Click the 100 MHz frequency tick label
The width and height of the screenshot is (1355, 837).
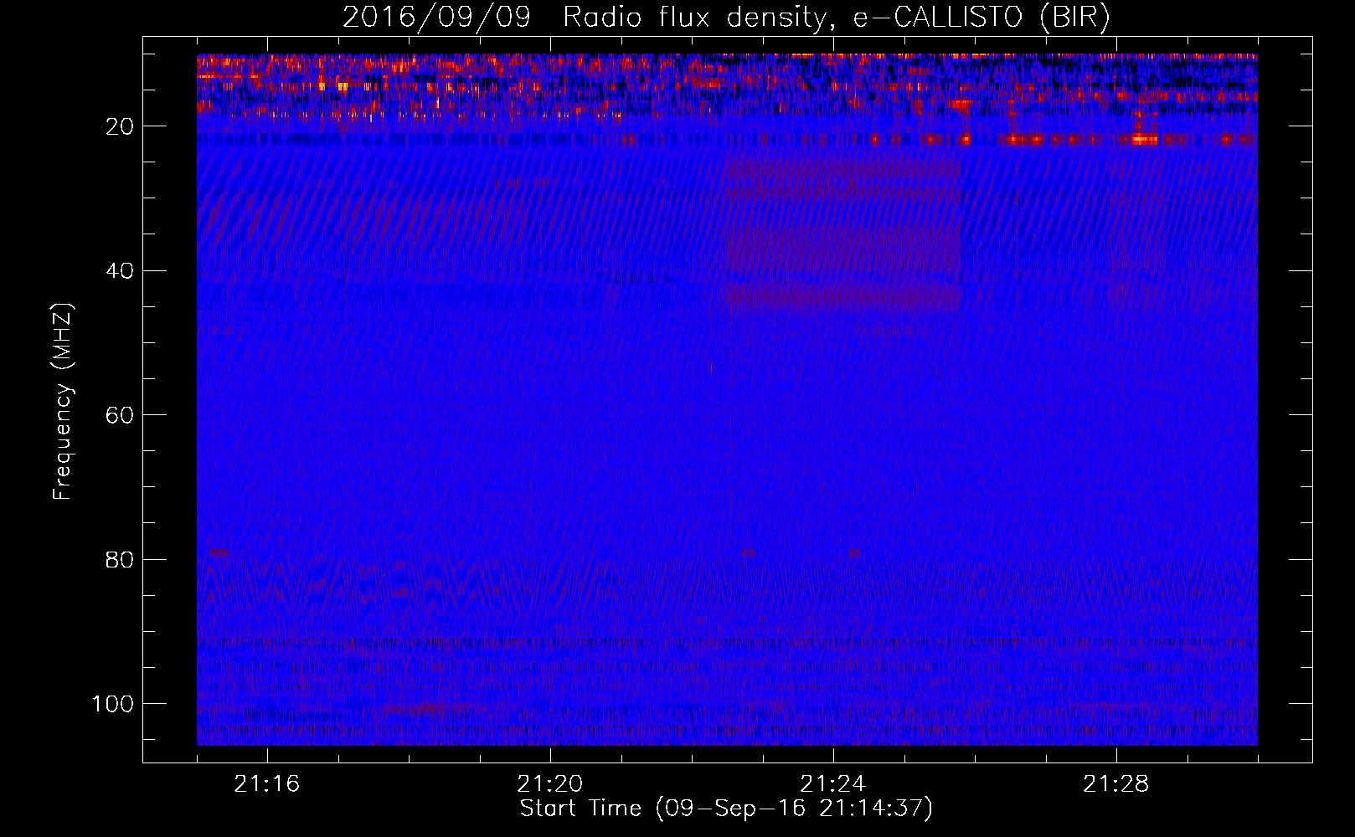[x=113, y=704]
